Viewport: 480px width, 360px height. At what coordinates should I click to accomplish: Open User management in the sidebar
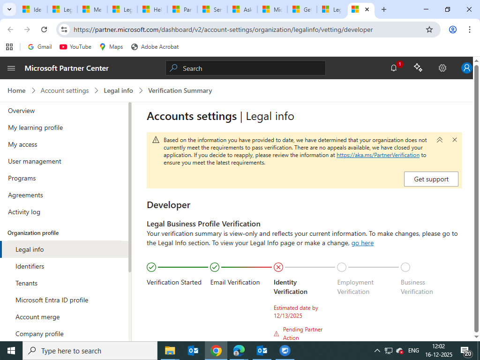35,161
